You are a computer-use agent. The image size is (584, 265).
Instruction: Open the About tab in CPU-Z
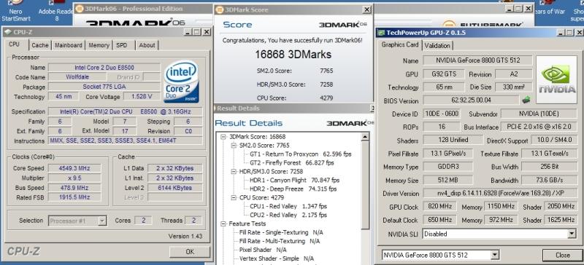[x=147, y=45]
